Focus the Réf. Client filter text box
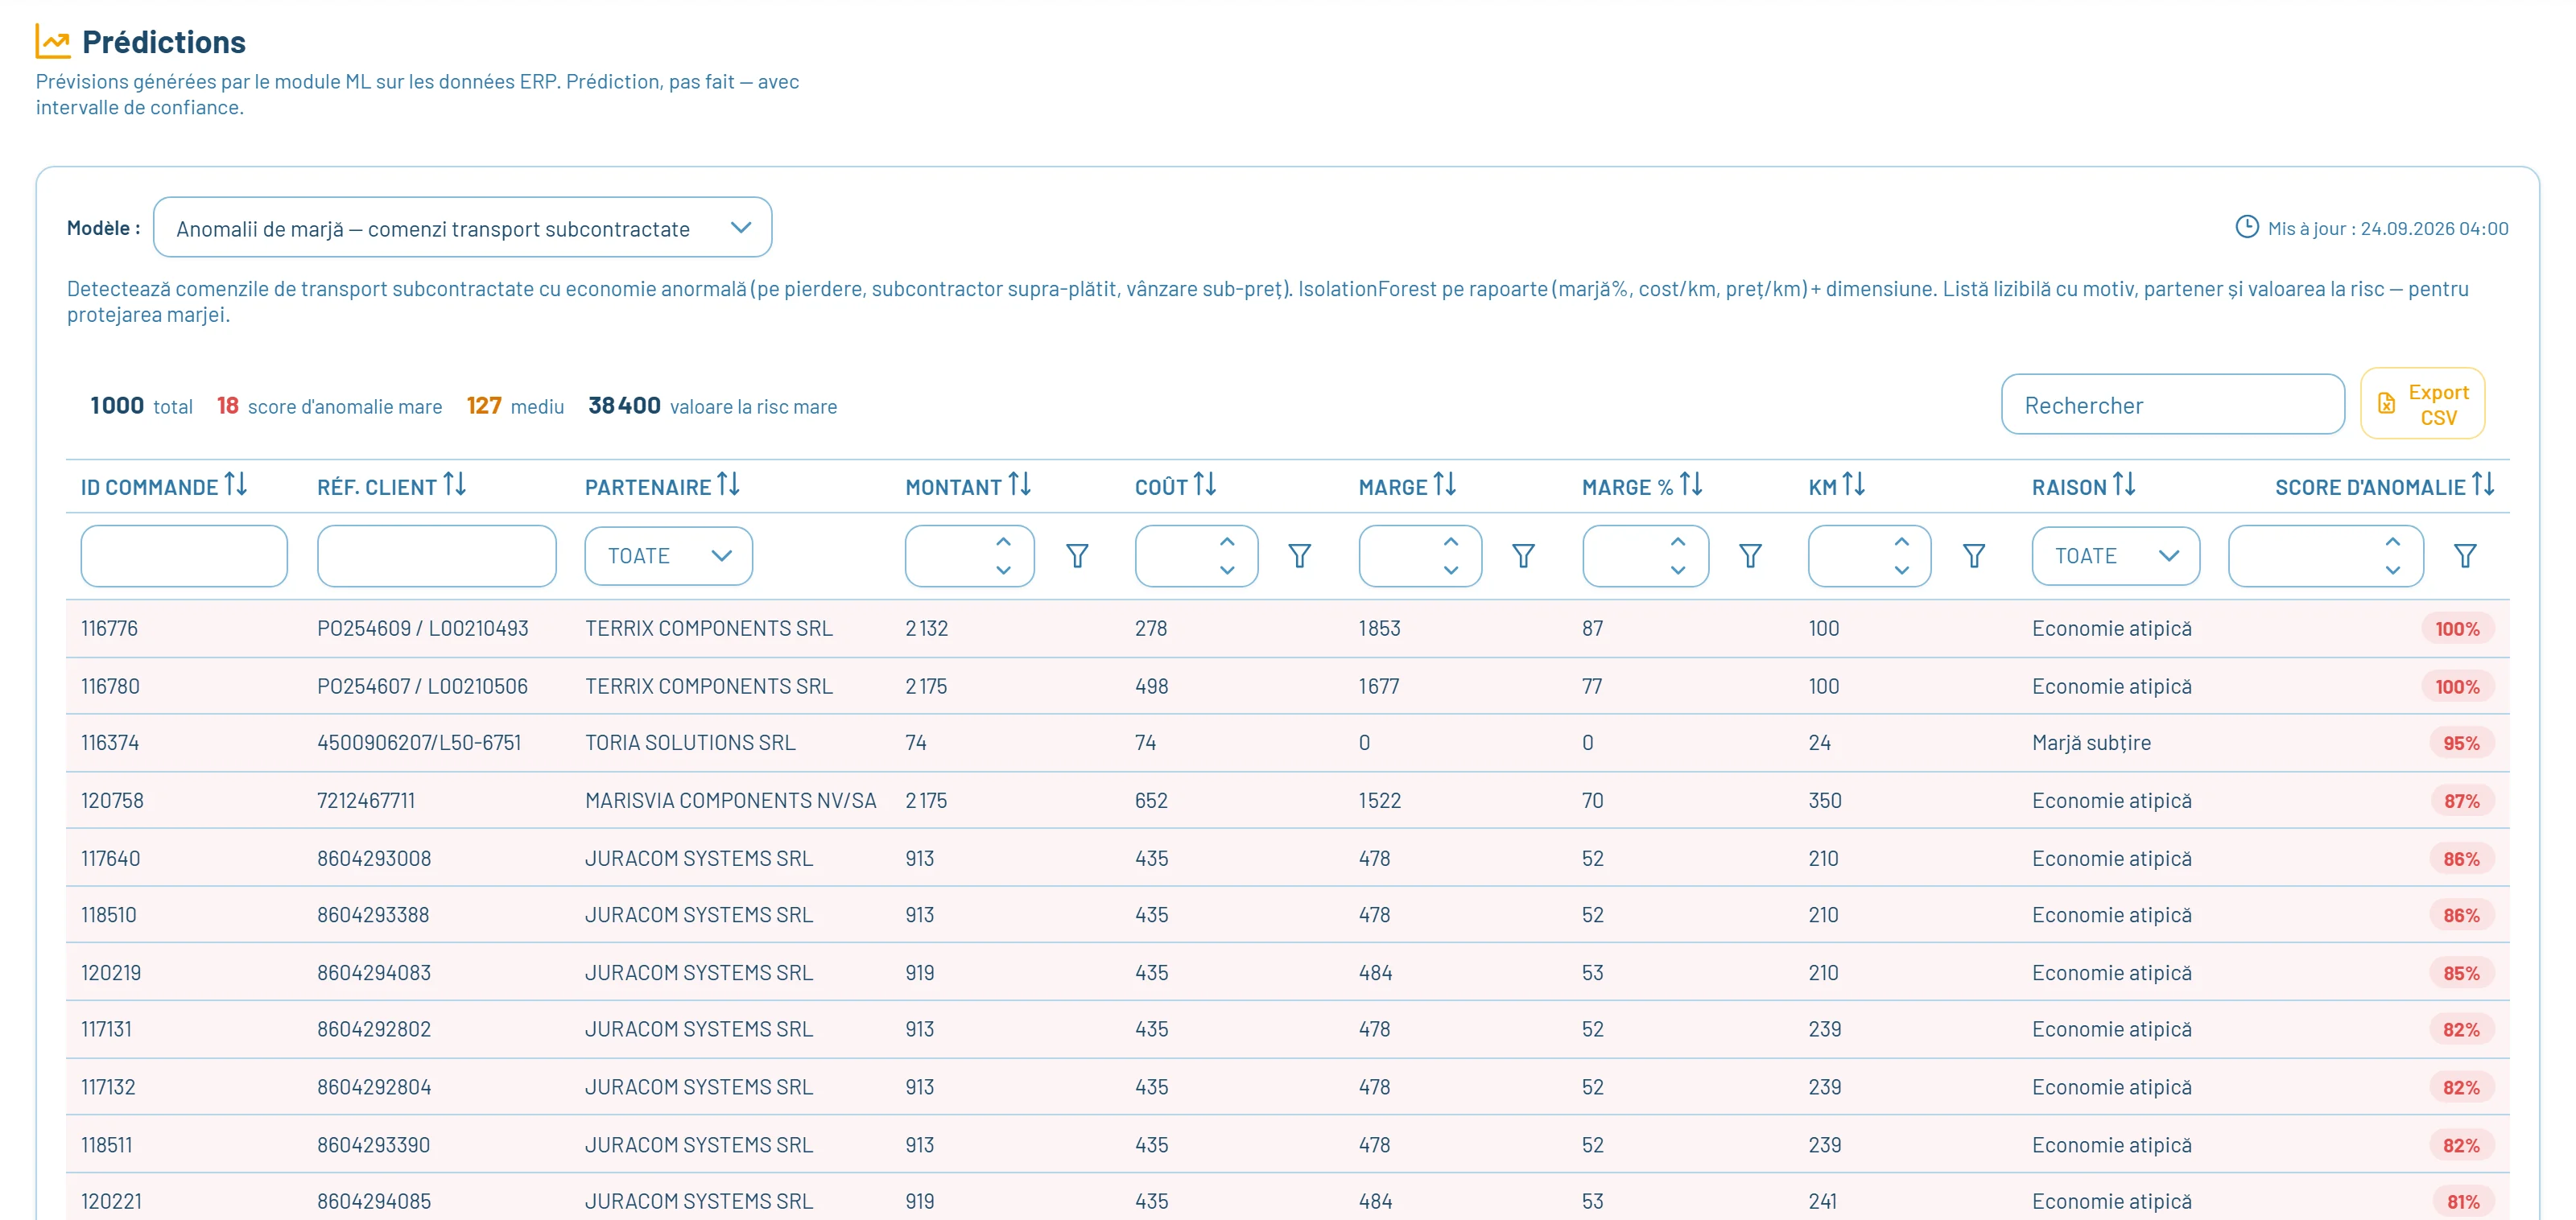This screenshot has height=1220, width=2576. point(436,556)
